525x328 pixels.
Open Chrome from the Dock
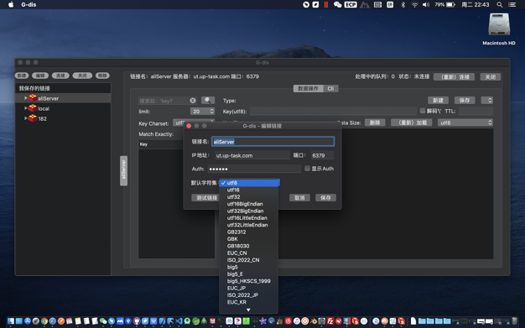pos(44,321)
